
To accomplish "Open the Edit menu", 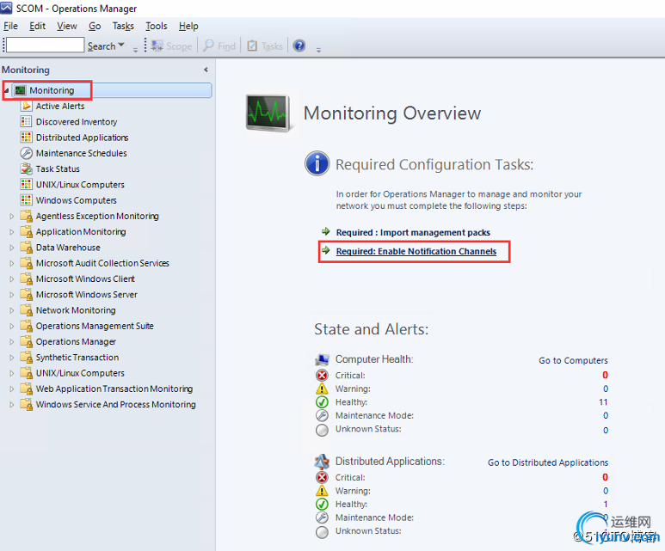I will point(37,26).
